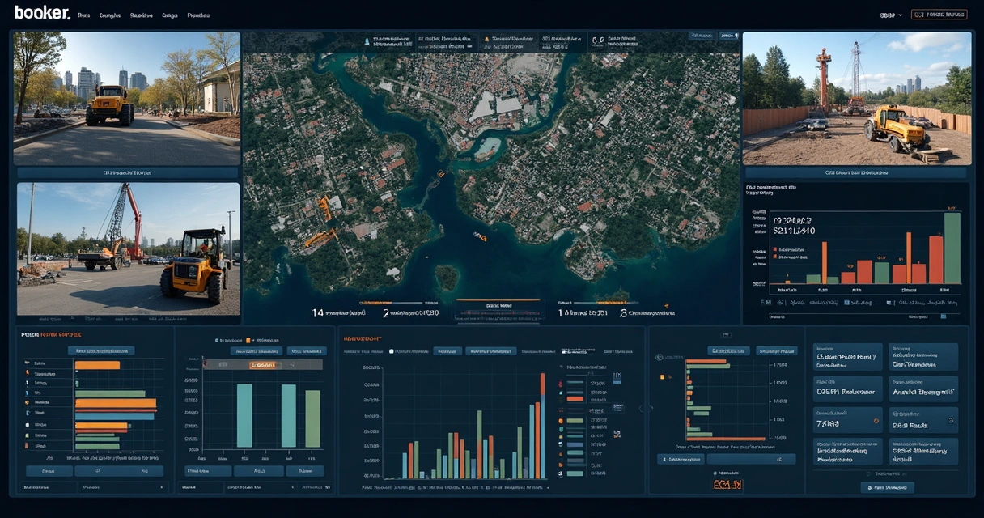The height and width of the screenshot is (518, 984).
Task: Click caption bar under the bulldozer road thumbnail
Action: pos(127,172)
